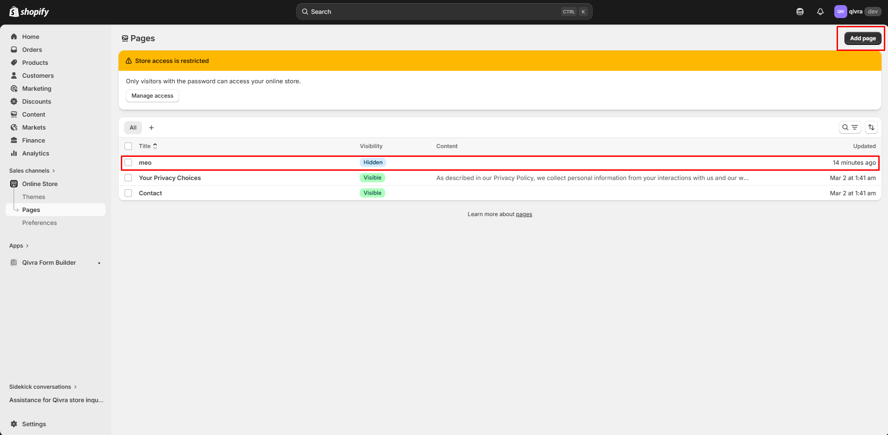Click the Customers person icon

click(14, 75)
